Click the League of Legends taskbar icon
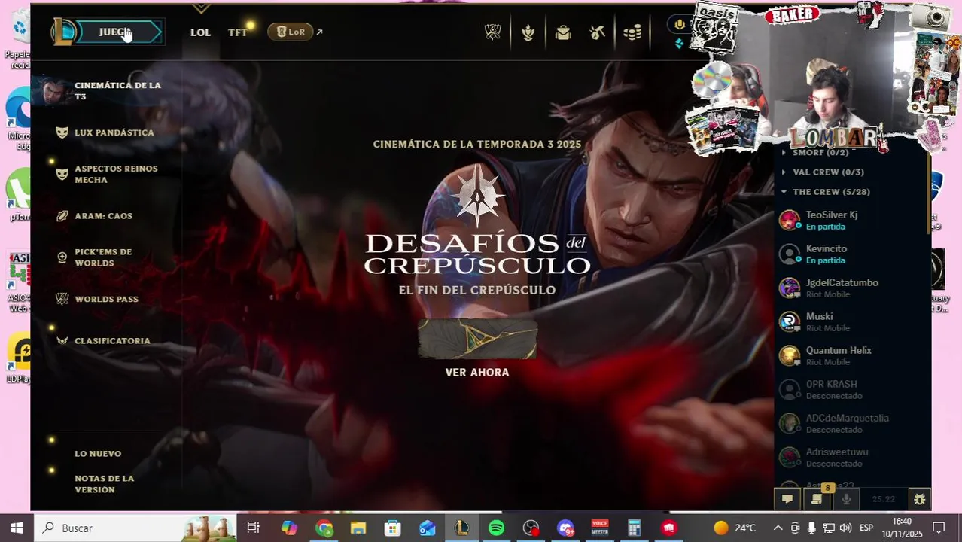The height and width of the screenshot is (542, 962). [461, 528]
